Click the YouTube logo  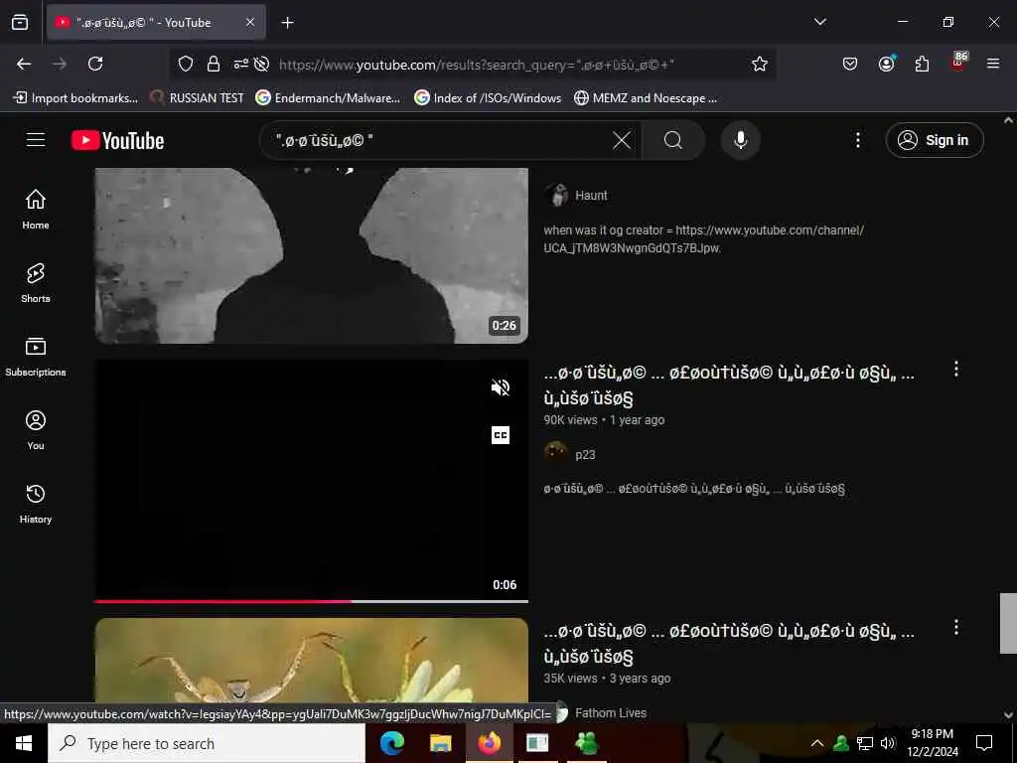[x=117, y=140]
